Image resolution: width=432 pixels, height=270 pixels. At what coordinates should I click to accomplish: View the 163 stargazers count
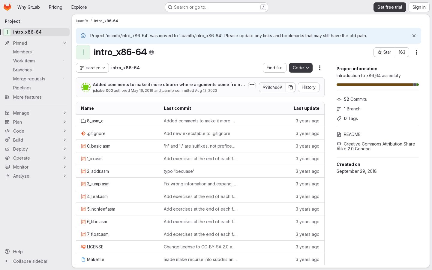[402, 52]
